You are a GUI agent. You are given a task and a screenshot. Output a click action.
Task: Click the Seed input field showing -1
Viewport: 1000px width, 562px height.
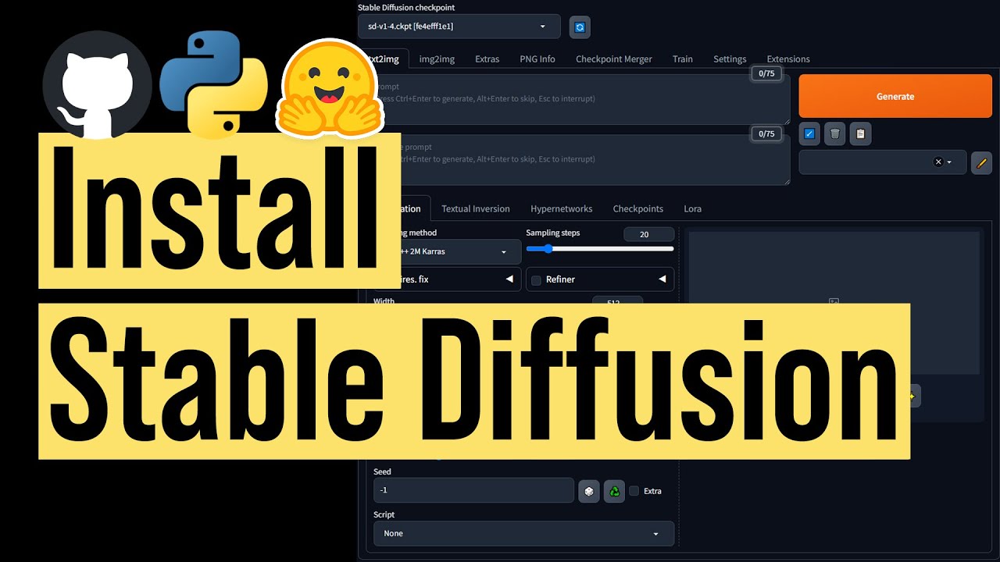coord(473,490)
